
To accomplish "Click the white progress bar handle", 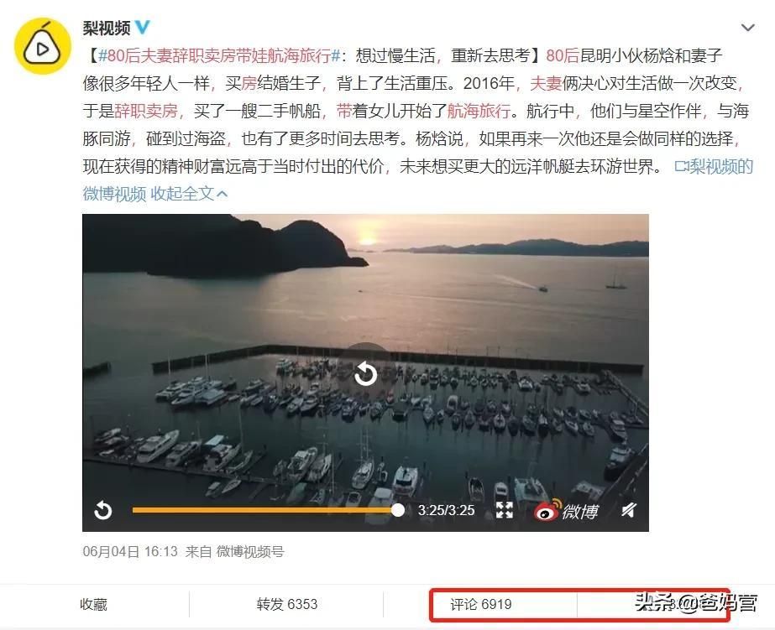I will click(x=398, y=510).
